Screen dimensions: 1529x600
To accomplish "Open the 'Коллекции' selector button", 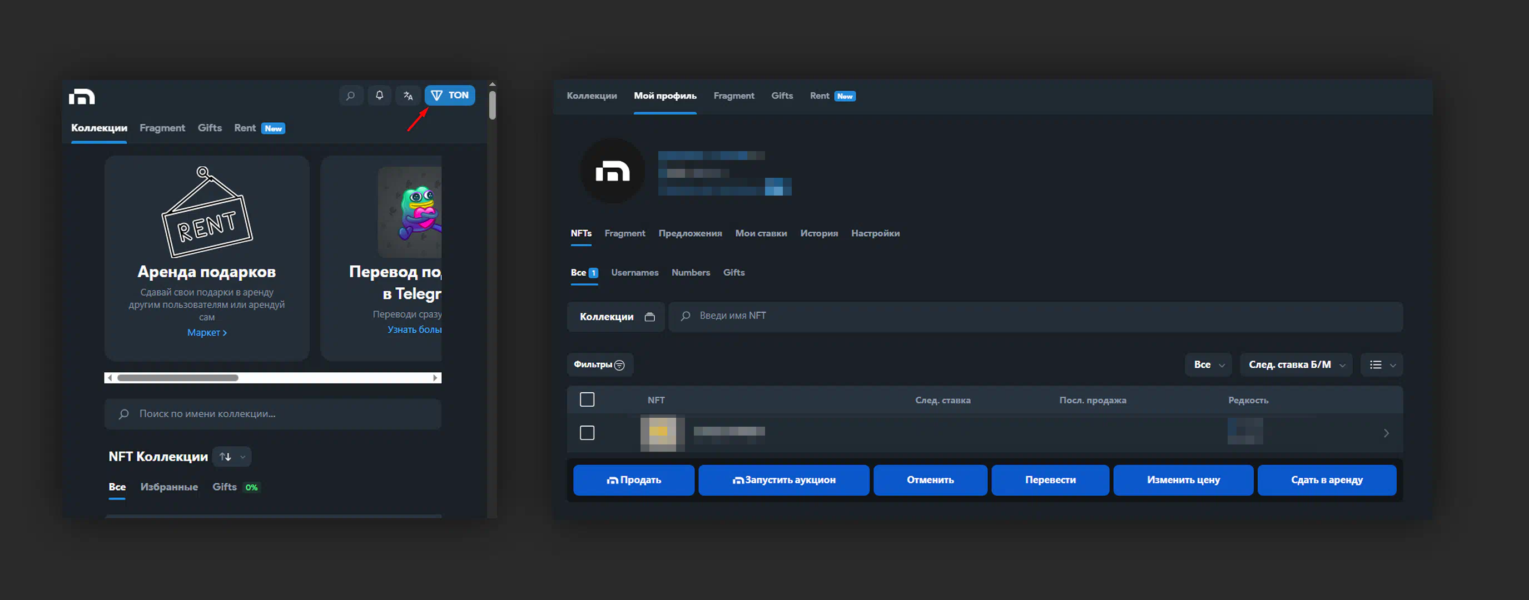I will [615, 317].
